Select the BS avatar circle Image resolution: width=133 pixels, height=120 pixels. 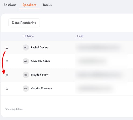(x=26, y=75)
